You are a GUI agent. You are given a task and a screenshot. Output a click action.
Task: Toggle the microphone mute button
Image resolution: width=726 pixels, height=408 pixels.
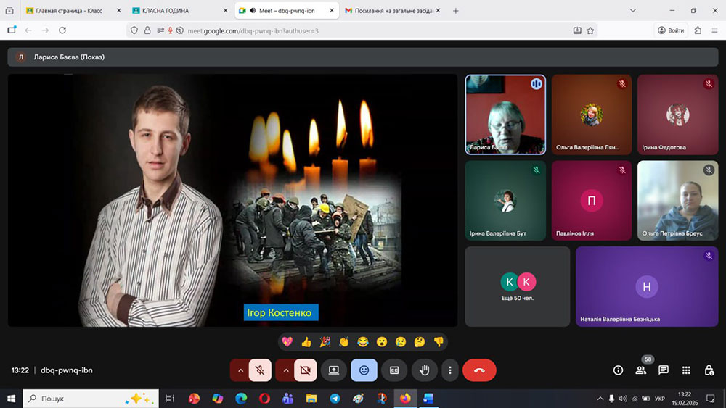[x=260, y=370]
